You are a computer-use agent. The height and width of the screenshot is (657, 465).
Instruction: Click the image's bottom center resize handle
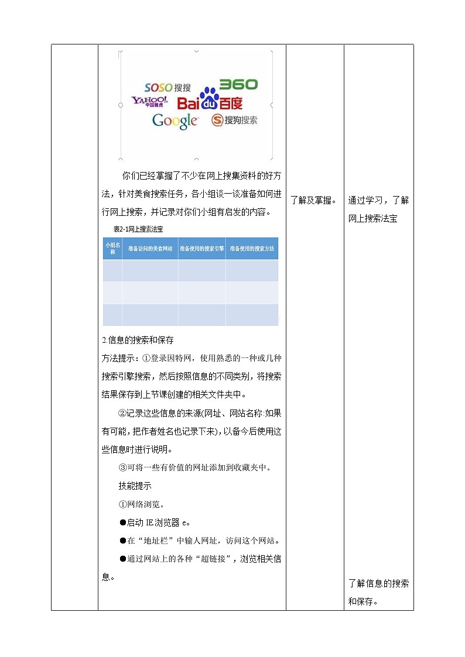point(196,159)
